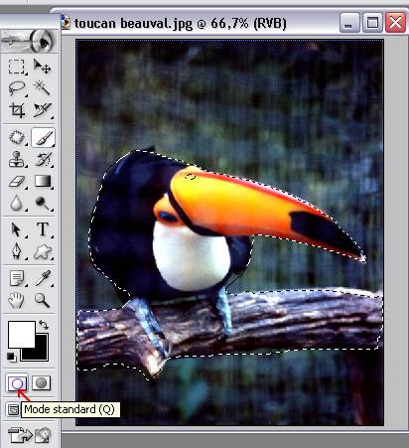Select the Type tool
The width and height of the screenshot is (409, 448).
[x=43, y=229]
